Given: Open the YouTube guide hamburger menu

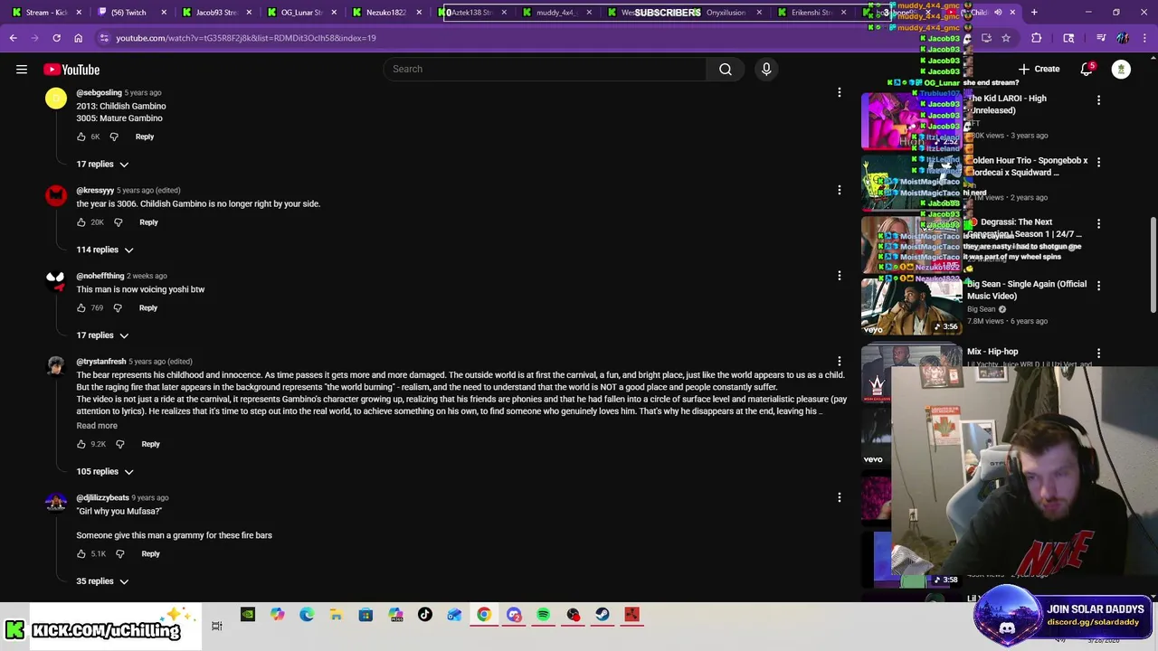Looking at the screenshot, I should 22,70.
